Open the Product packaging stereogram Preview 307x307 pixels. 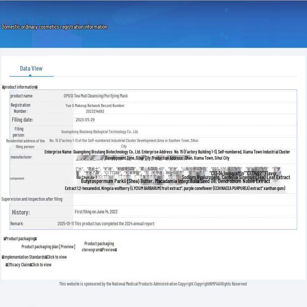click(x=99, y=247)
